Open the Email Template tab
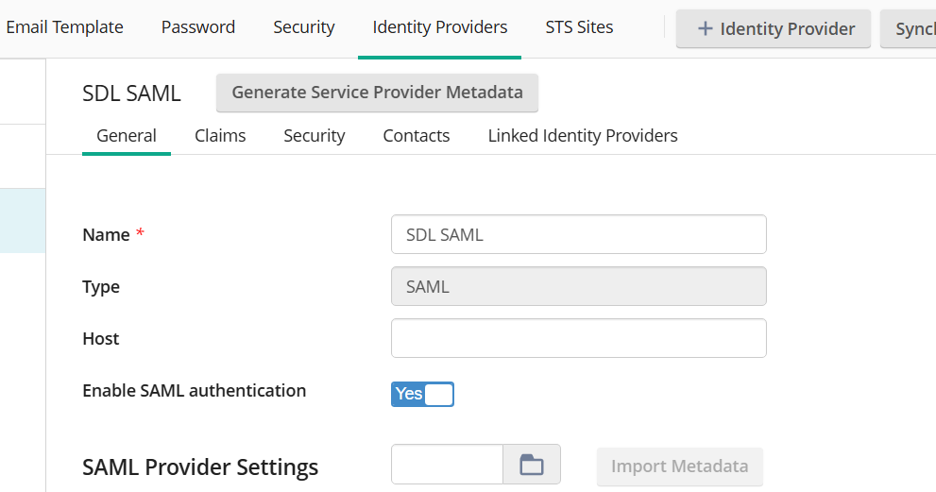The width and height of the screenshot is (936, 492). [64, 27]
